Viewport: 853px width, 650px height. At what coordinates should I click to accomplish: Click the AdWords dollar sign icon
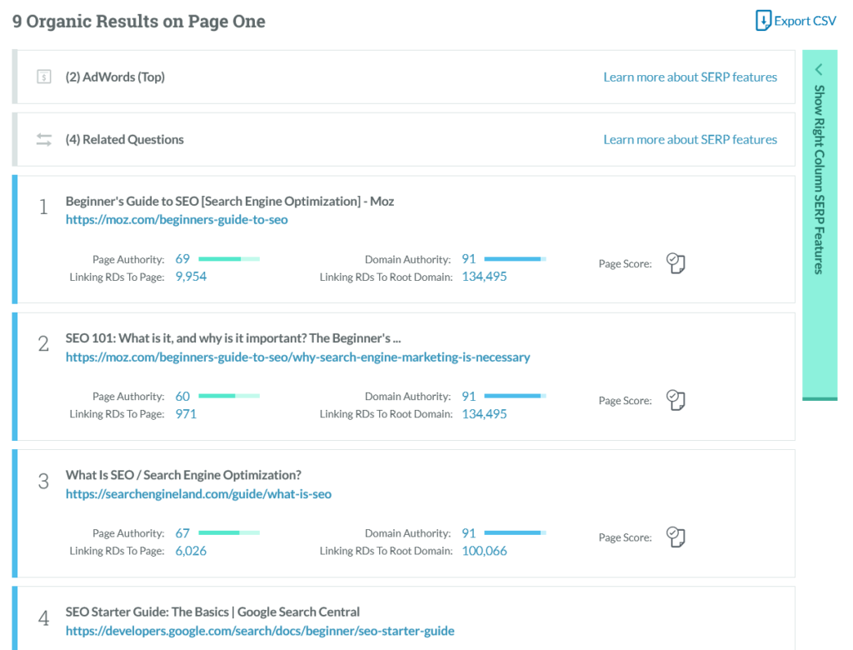[x=44, y=77]
